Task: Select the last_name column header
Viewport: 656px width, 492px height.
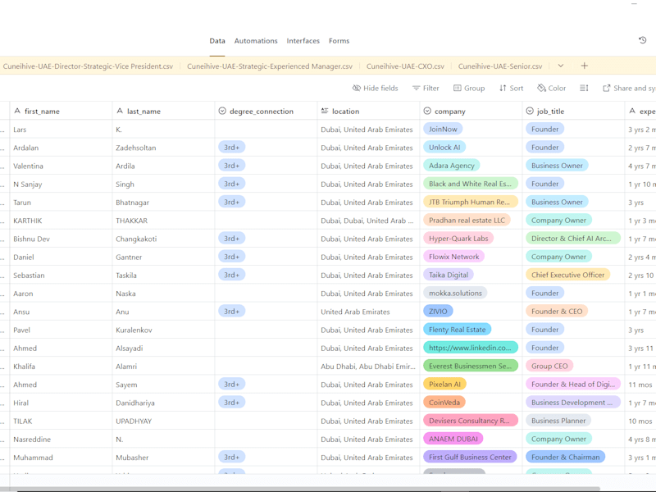Action: coord(163,111)
